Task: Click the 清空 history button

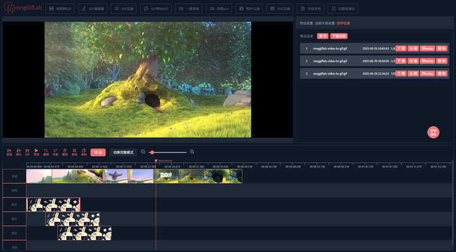Action: tap(322, 36)
